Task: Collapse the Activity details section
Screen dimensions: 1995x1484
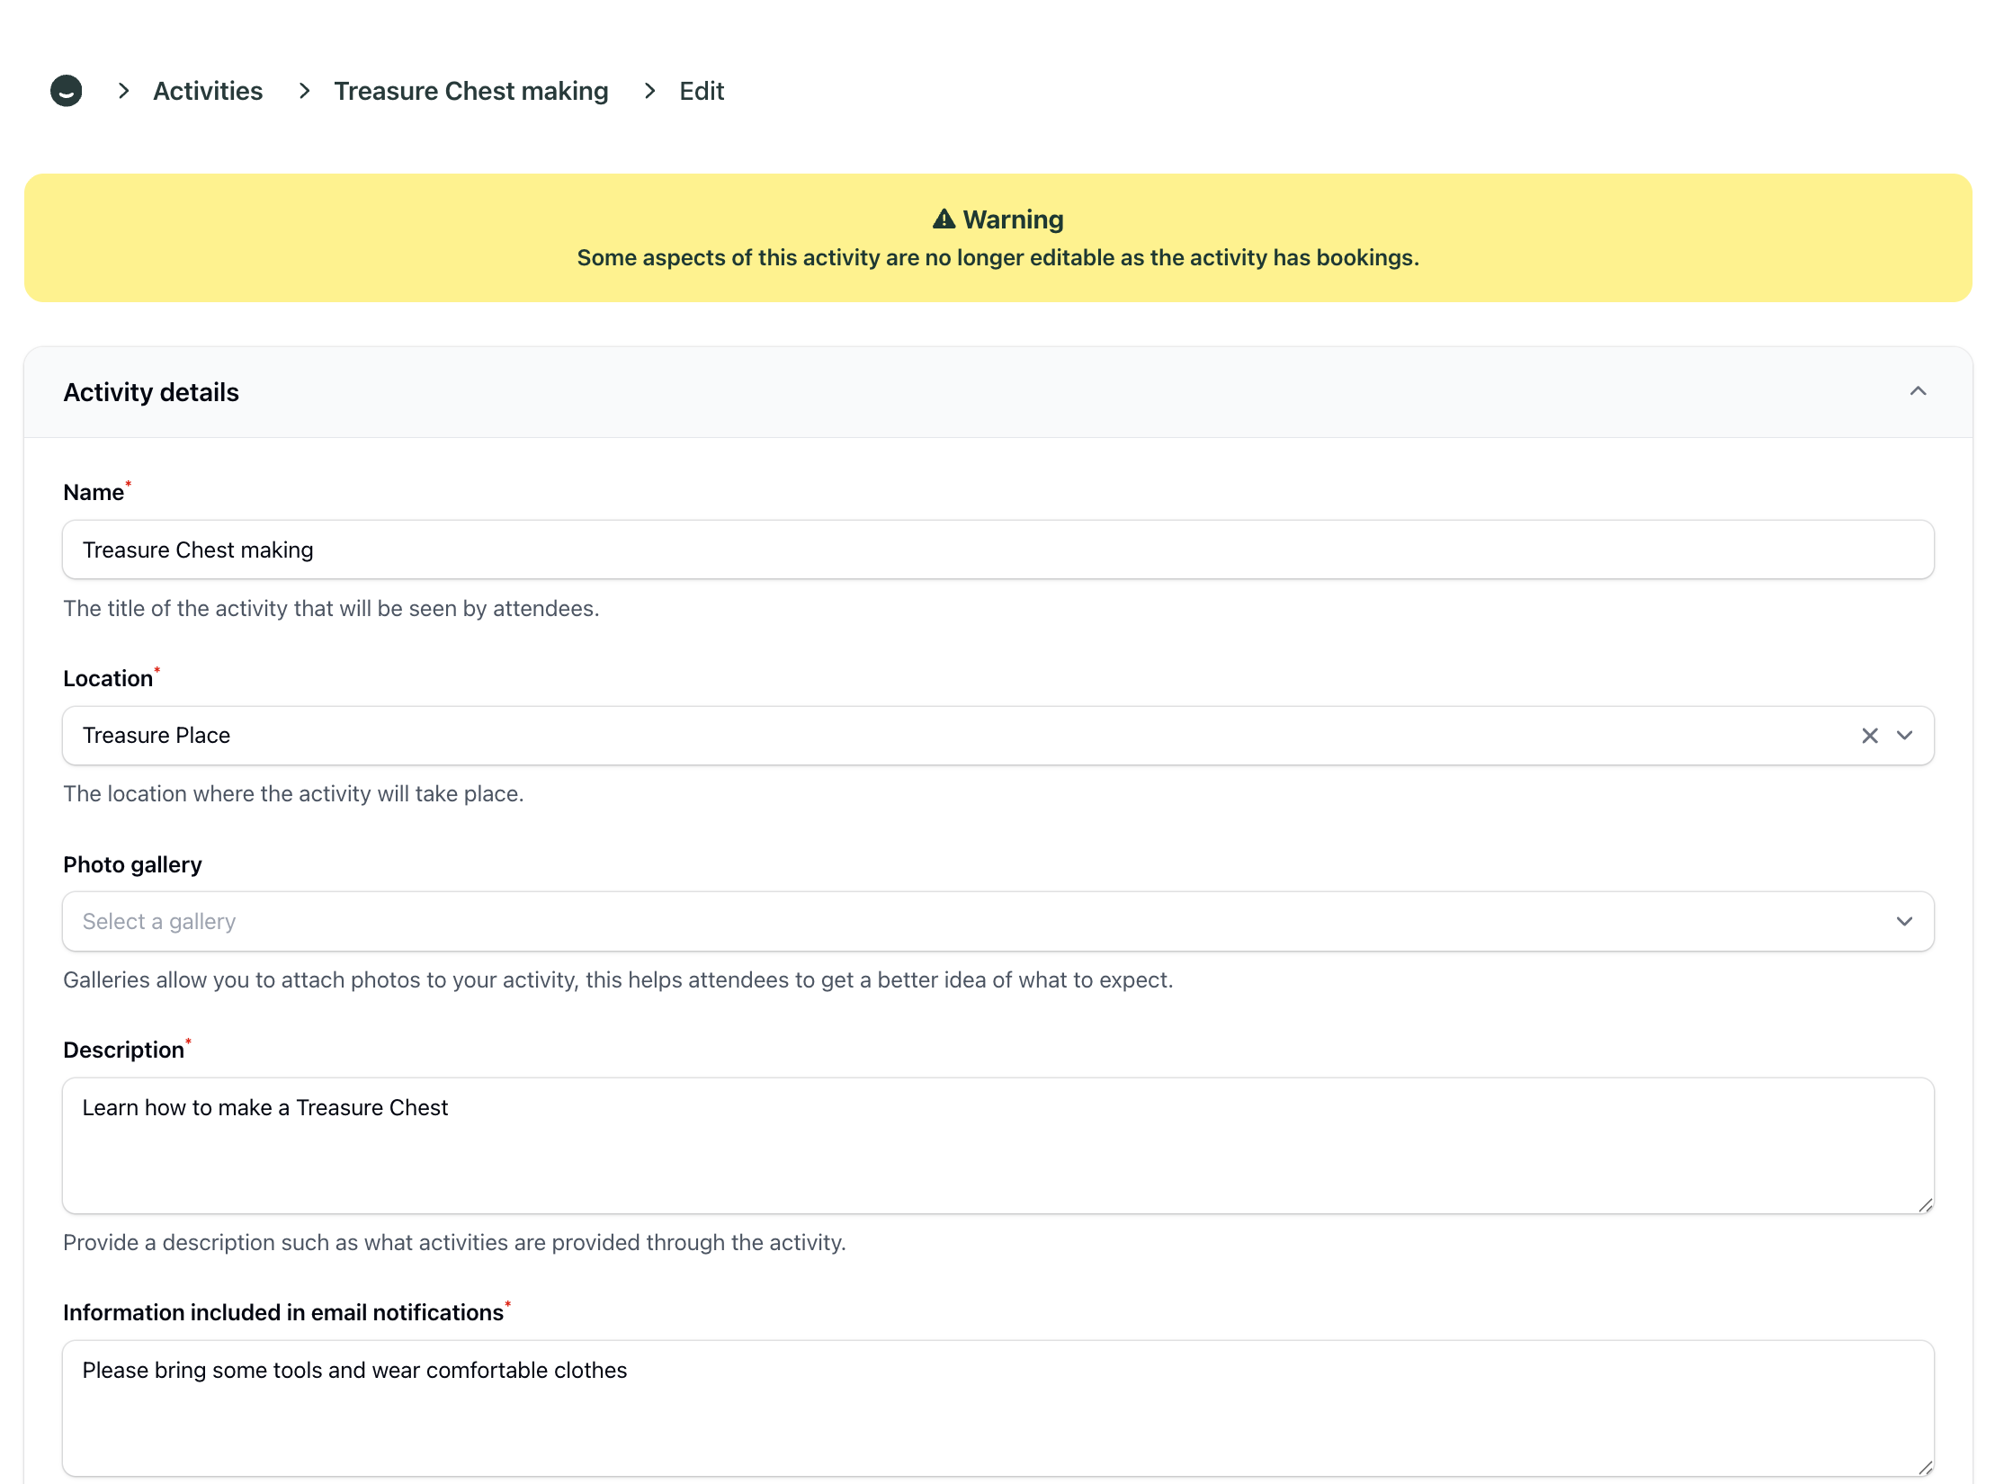Action: [1918, 391]
